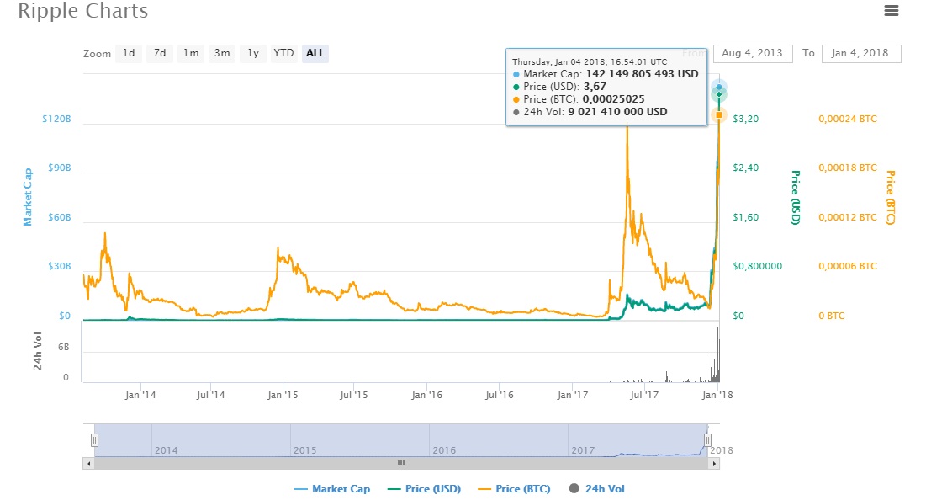Select the 1d zoom range
The height and width of the screenshot is (500, 926).
[129, 53]
